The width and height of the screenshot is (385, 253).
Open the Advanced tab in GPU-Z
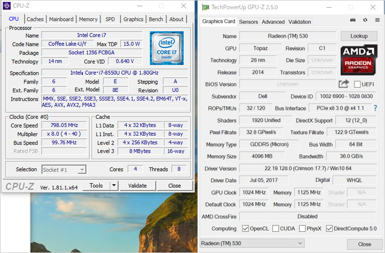[x=273, y=22]
